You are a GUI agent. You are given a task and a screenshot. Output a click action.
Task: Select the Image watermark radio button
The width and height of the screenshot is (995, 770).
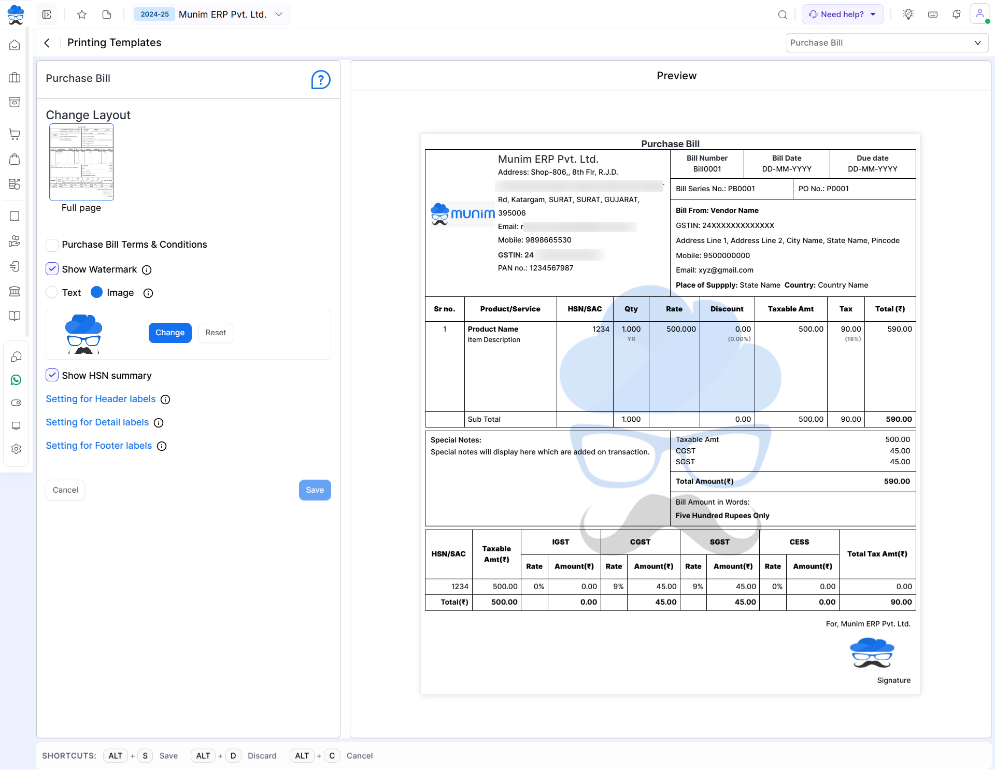pos(96,292)
